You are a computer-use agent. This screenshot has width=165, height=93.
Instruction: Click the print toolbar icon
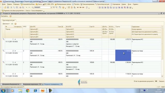[x=20, y=7]
